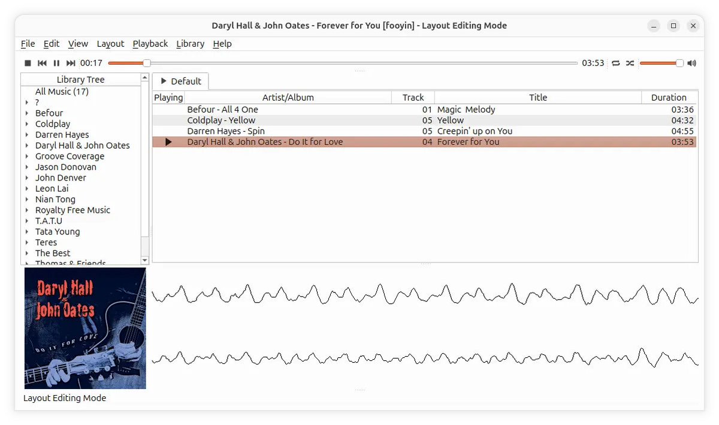719x425 pixels.
Task: Click the 04:32 duration cell
Action: tap(682, 120)
